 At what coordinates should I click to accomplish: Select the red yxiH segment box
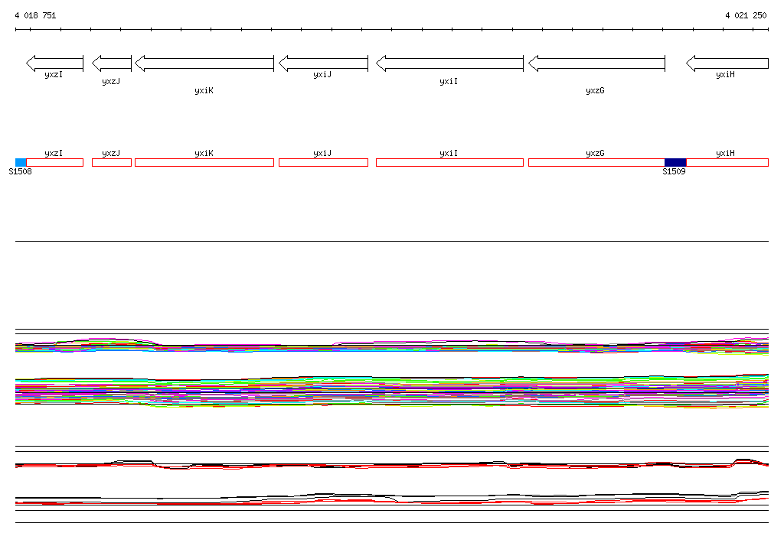727,162
